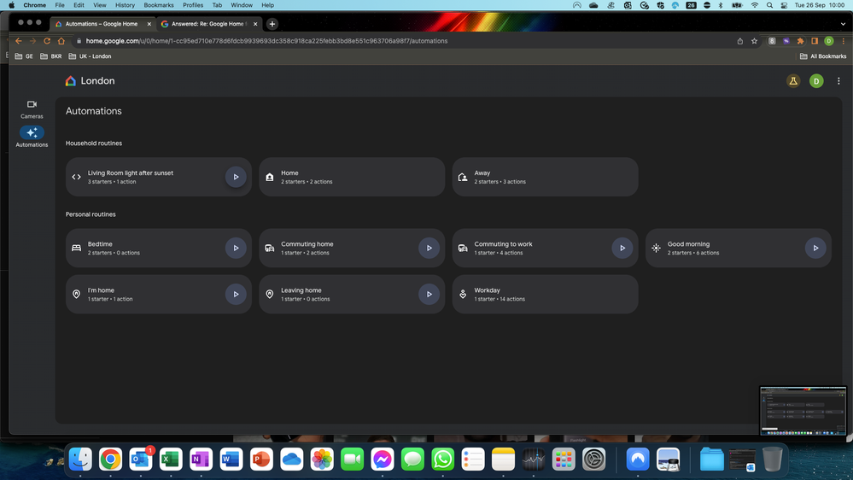Run the Commuting to work routine
Viewport: 853px width, 480px height.
[x=622, y=248]
